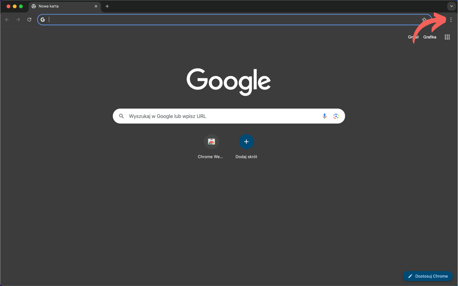Bookmark this page with the star icon

[x=424, y=20]
